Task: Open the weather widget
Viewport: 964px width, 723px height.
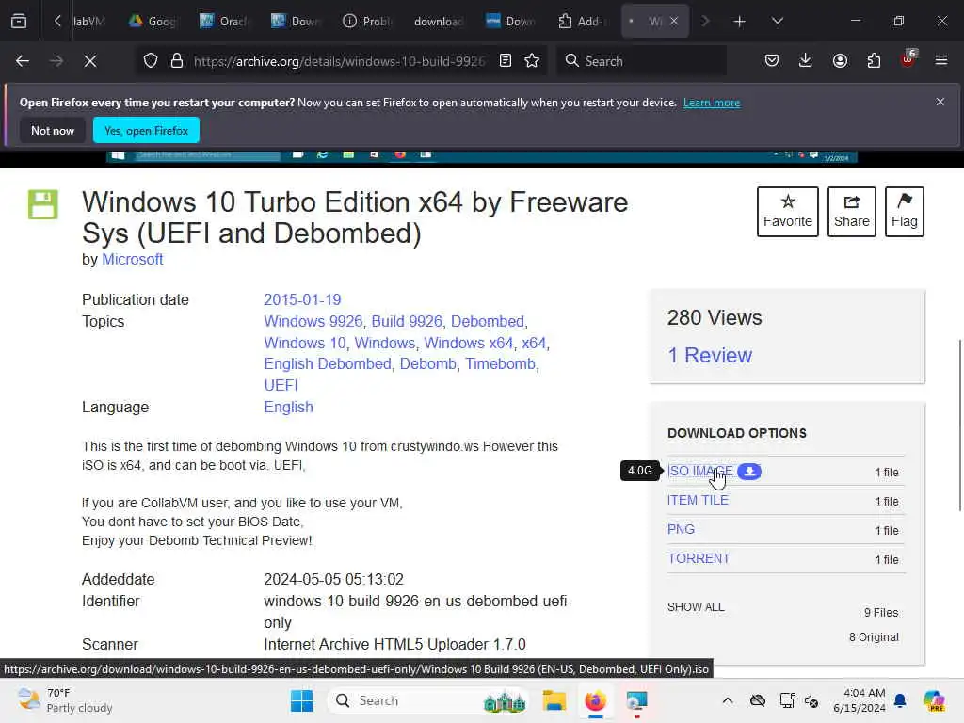Action: coord(65,700)
